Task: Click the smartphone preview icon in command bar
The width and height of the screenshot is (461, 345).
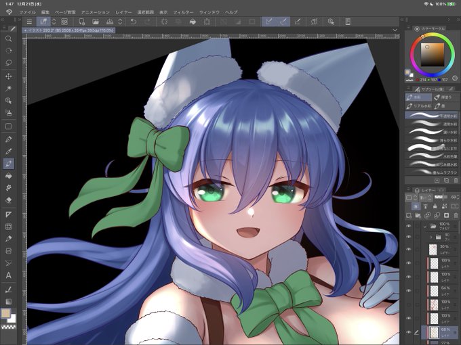Action: pos(348,22)
